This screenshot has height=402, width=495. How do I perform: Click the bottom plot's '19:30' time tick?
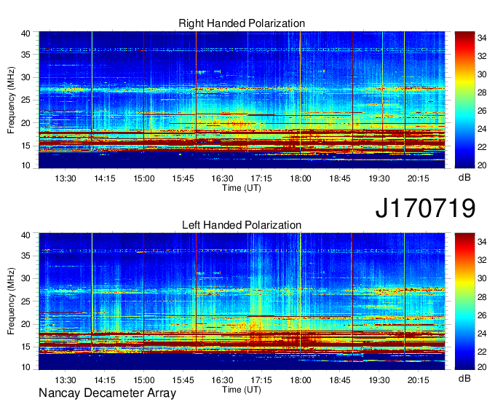[379, 380]
